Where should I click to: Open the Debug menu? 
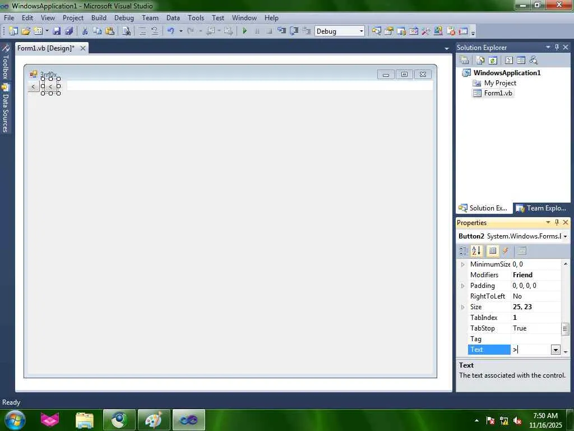click(x=124, y=17)
